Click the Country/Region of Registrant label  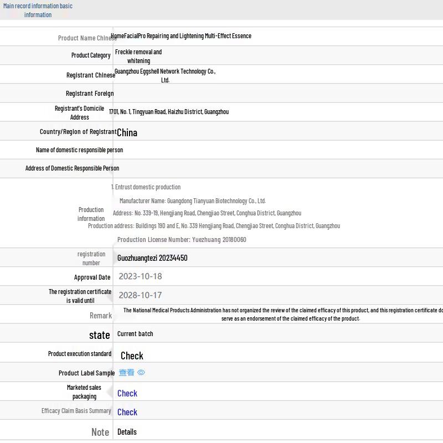[78, 132]
